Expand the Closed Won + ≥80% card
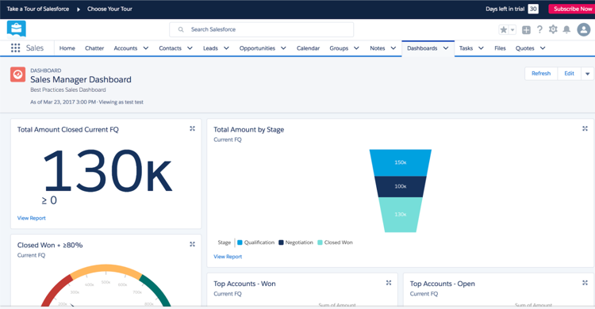Image resolution: width=595 pixels, height=309 pixels. tap(193, 245)
